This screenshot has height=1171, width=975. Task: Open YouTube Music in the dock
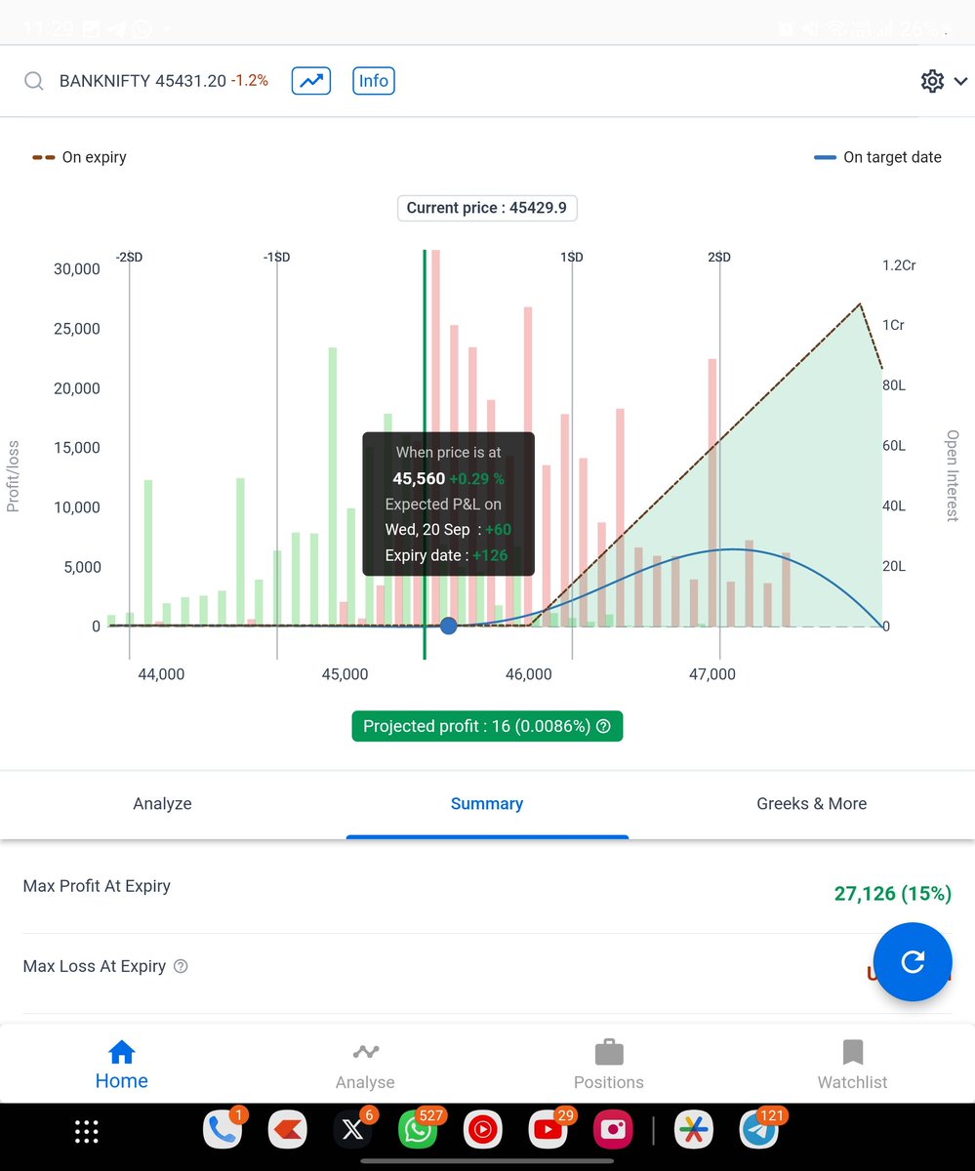pos(483,1130)
